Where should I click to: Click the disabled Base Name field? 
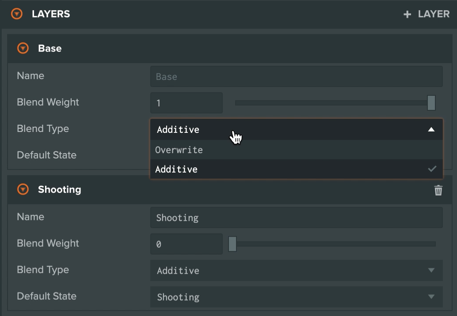(296, 77)
